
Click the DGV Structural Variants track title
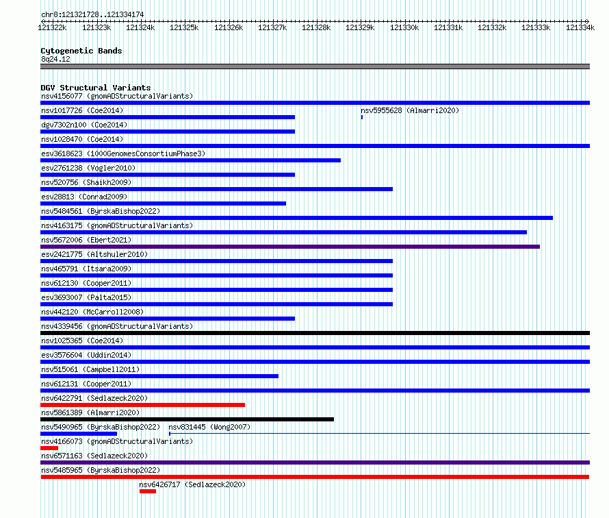(96, 88)
